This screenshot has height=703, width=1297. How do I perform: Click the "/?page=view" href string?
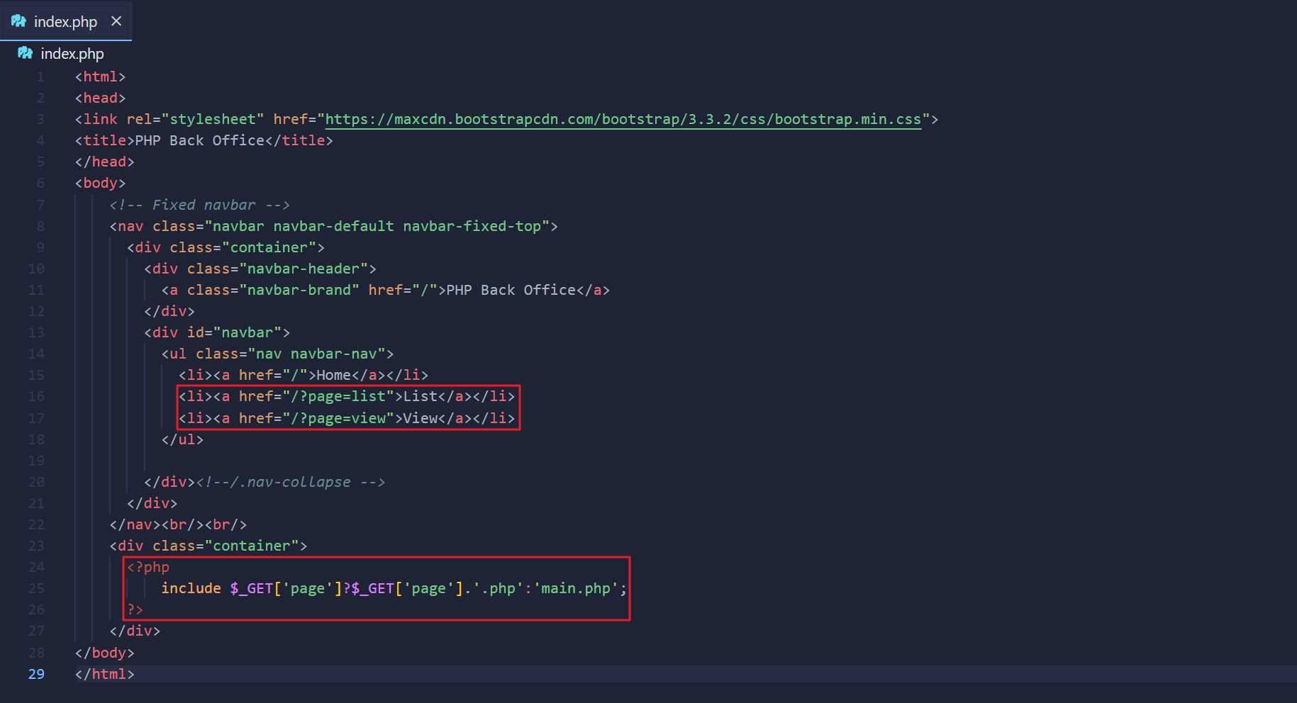pyautogui.click(x=338, y=418)
